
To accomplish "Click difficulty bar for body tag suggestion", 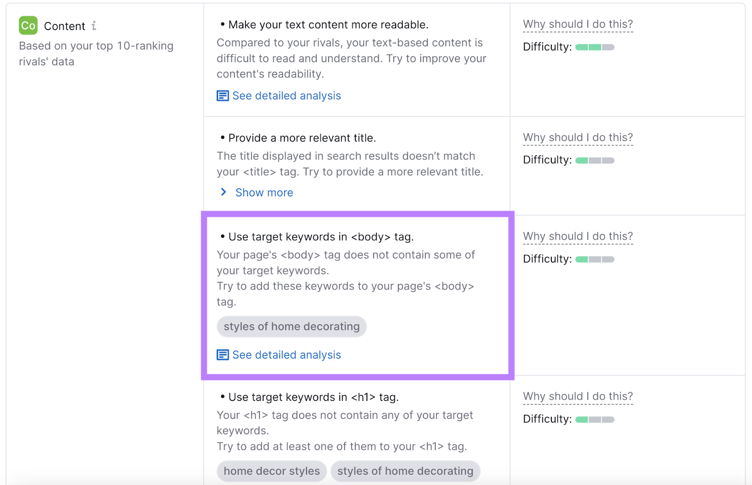I will pyautogui.click(x=595, y=259).
